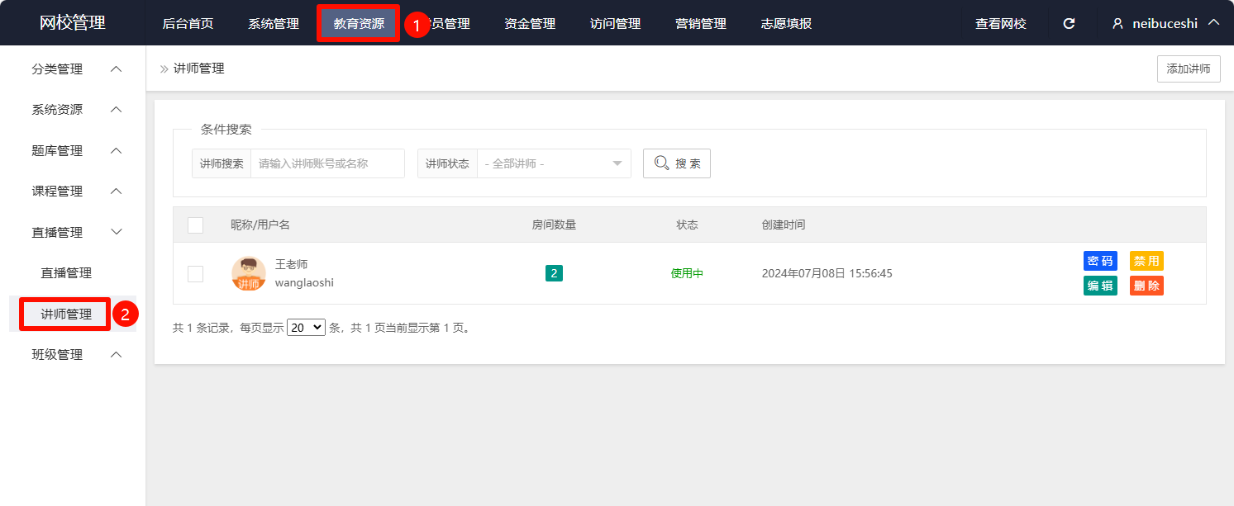Click the yellow 禁用 button

(1146, 261)
